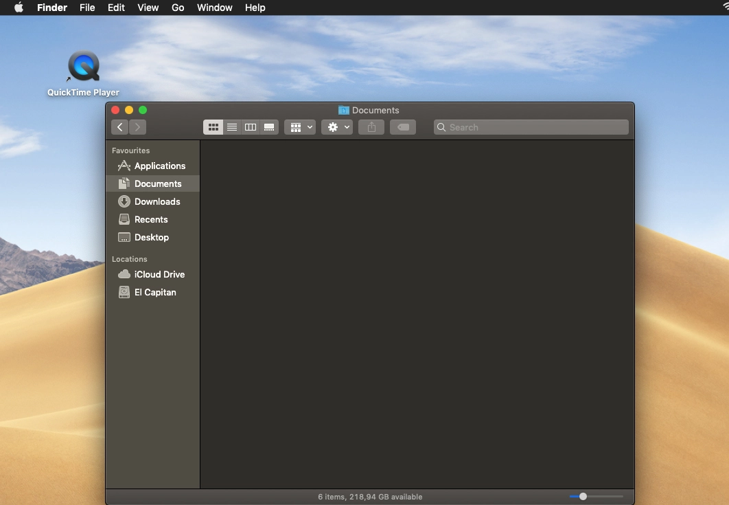Screen dimensions: 729x505
Task: Click the back navigation arrow
Action: [x=120, y=127]
